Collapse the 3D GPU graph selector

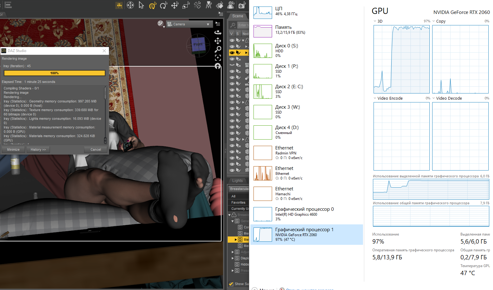(x=375, y=21)
